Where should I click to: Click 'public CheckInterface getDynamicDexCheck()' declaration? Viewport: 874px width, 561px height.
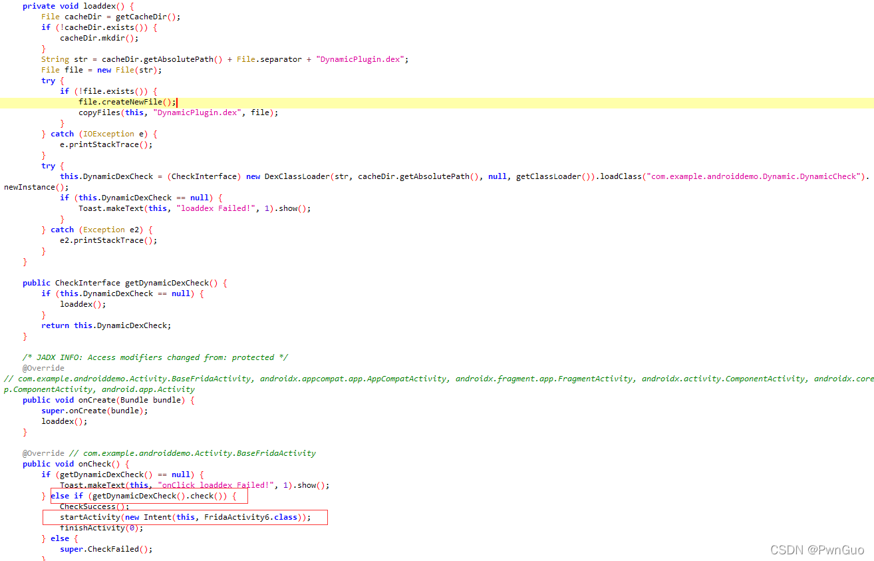point(125,283)
